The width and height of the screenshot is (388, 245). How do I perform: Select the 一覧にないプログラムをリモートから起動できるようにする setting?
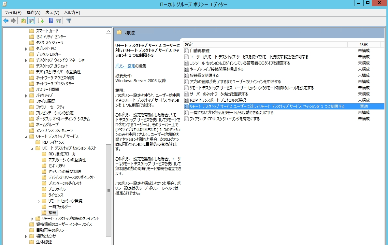click(232, 113)
